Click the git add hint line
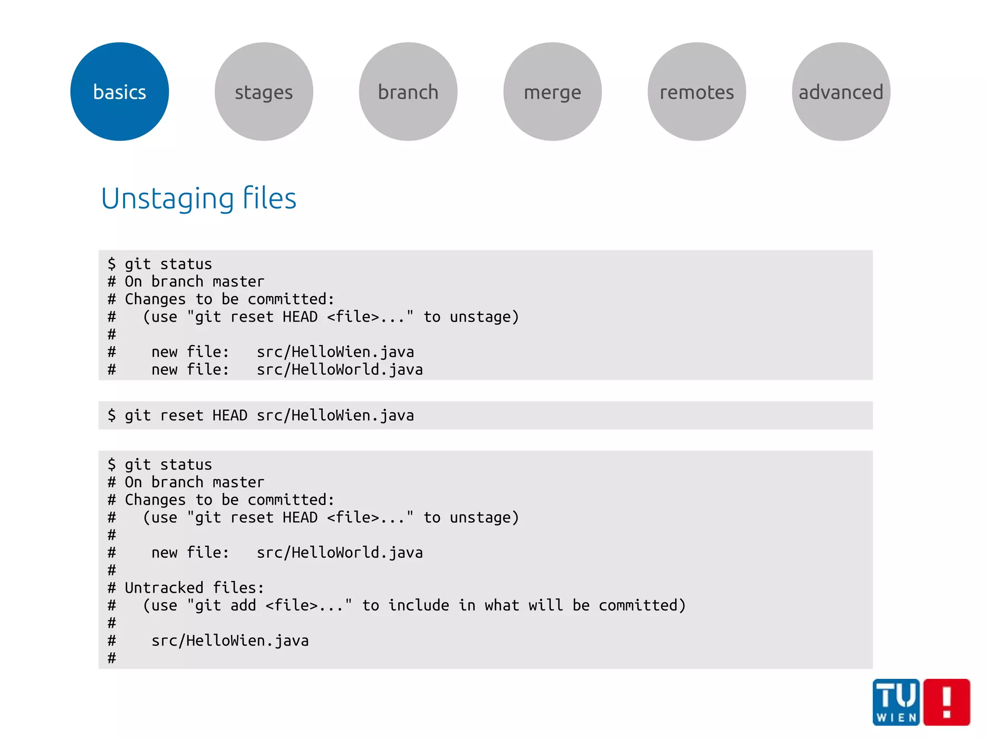Screen dimensions: 986x739 [414, 605]
